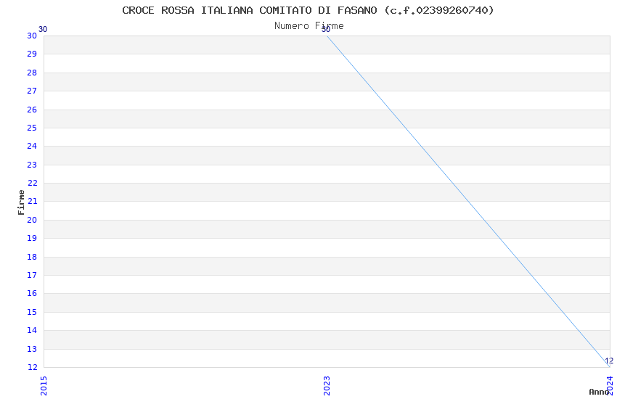Click the y-axis tick value 18
617x399 pixels.
[32, 257]
